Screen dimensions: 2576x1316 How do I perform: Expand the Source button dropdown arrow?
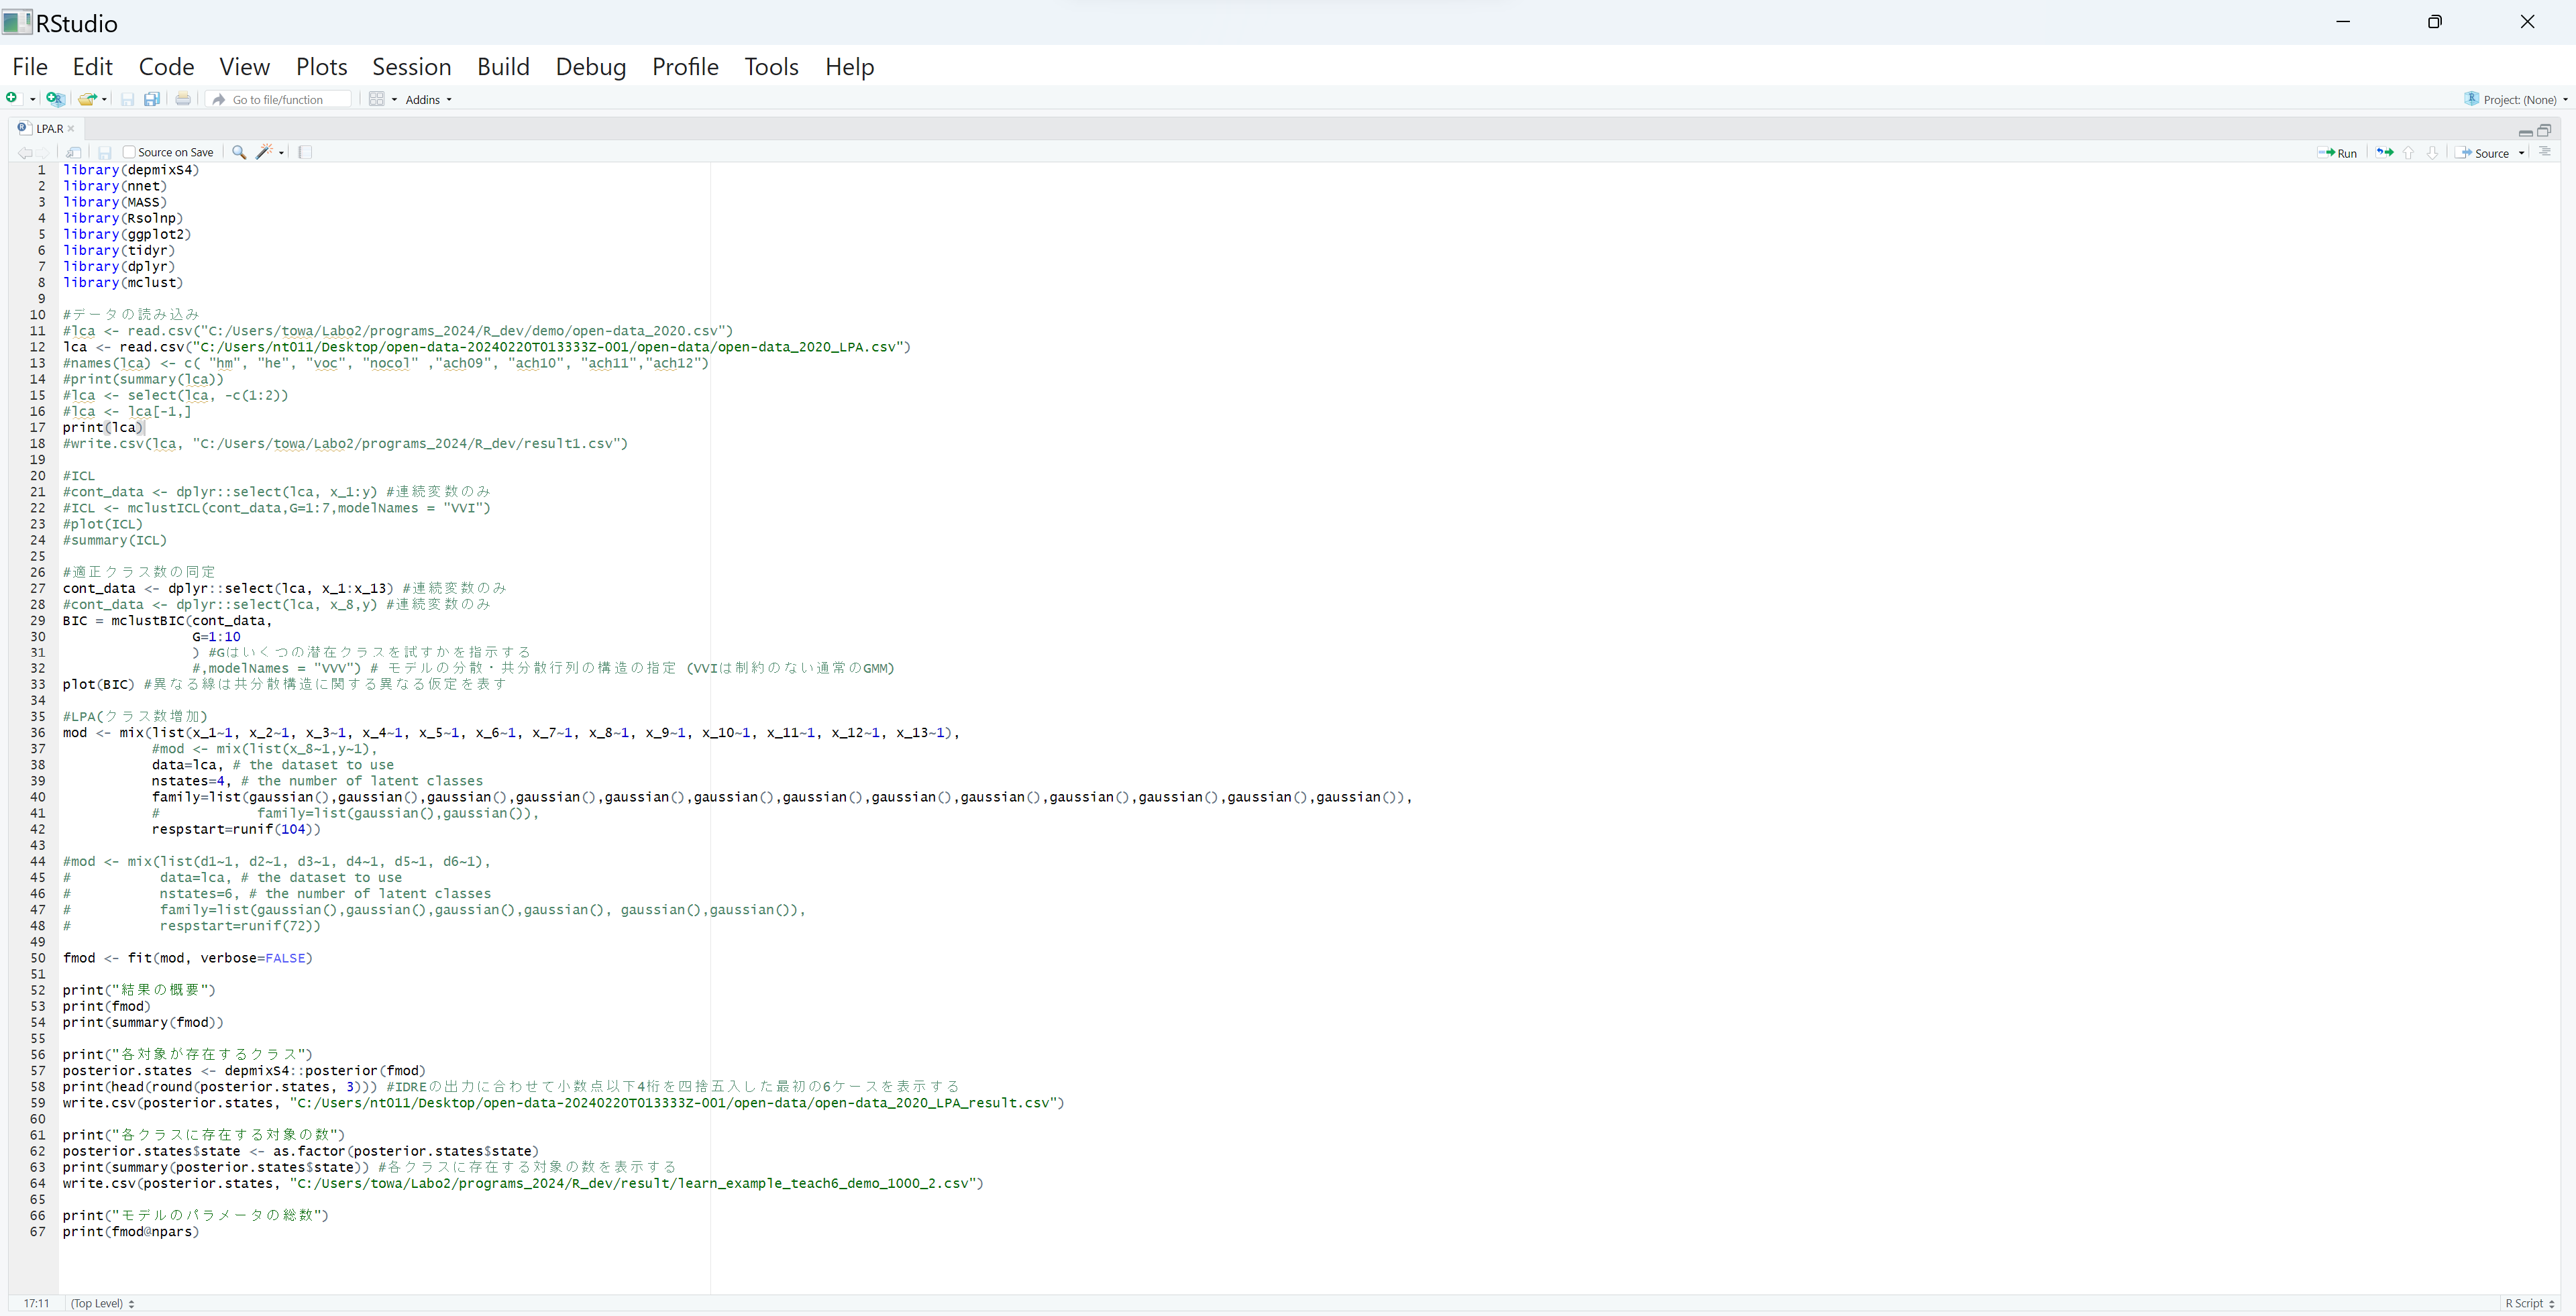click(x=2522, y=153)
